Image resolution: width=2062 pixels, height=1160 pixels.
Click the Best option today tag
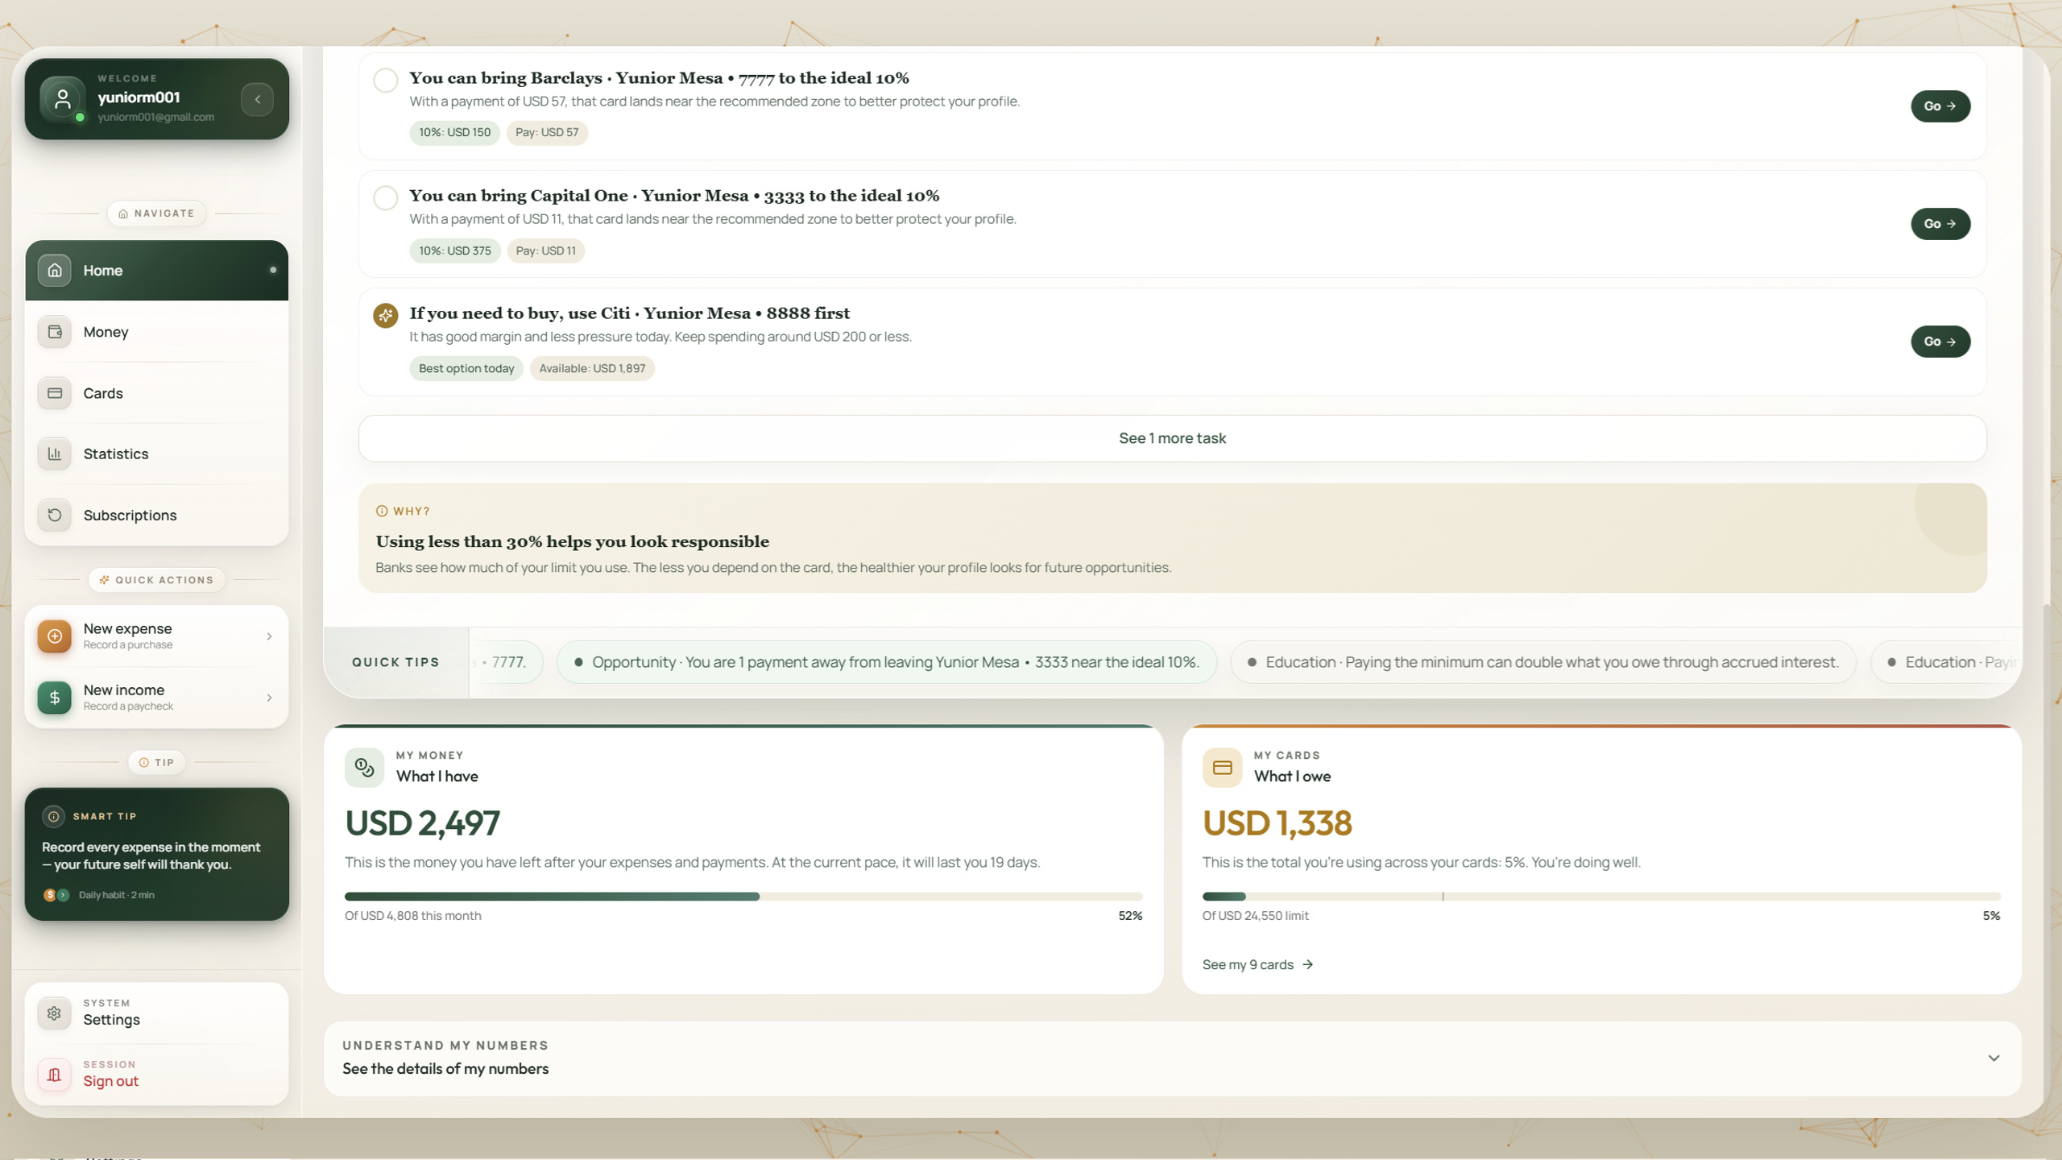[466, 368]
